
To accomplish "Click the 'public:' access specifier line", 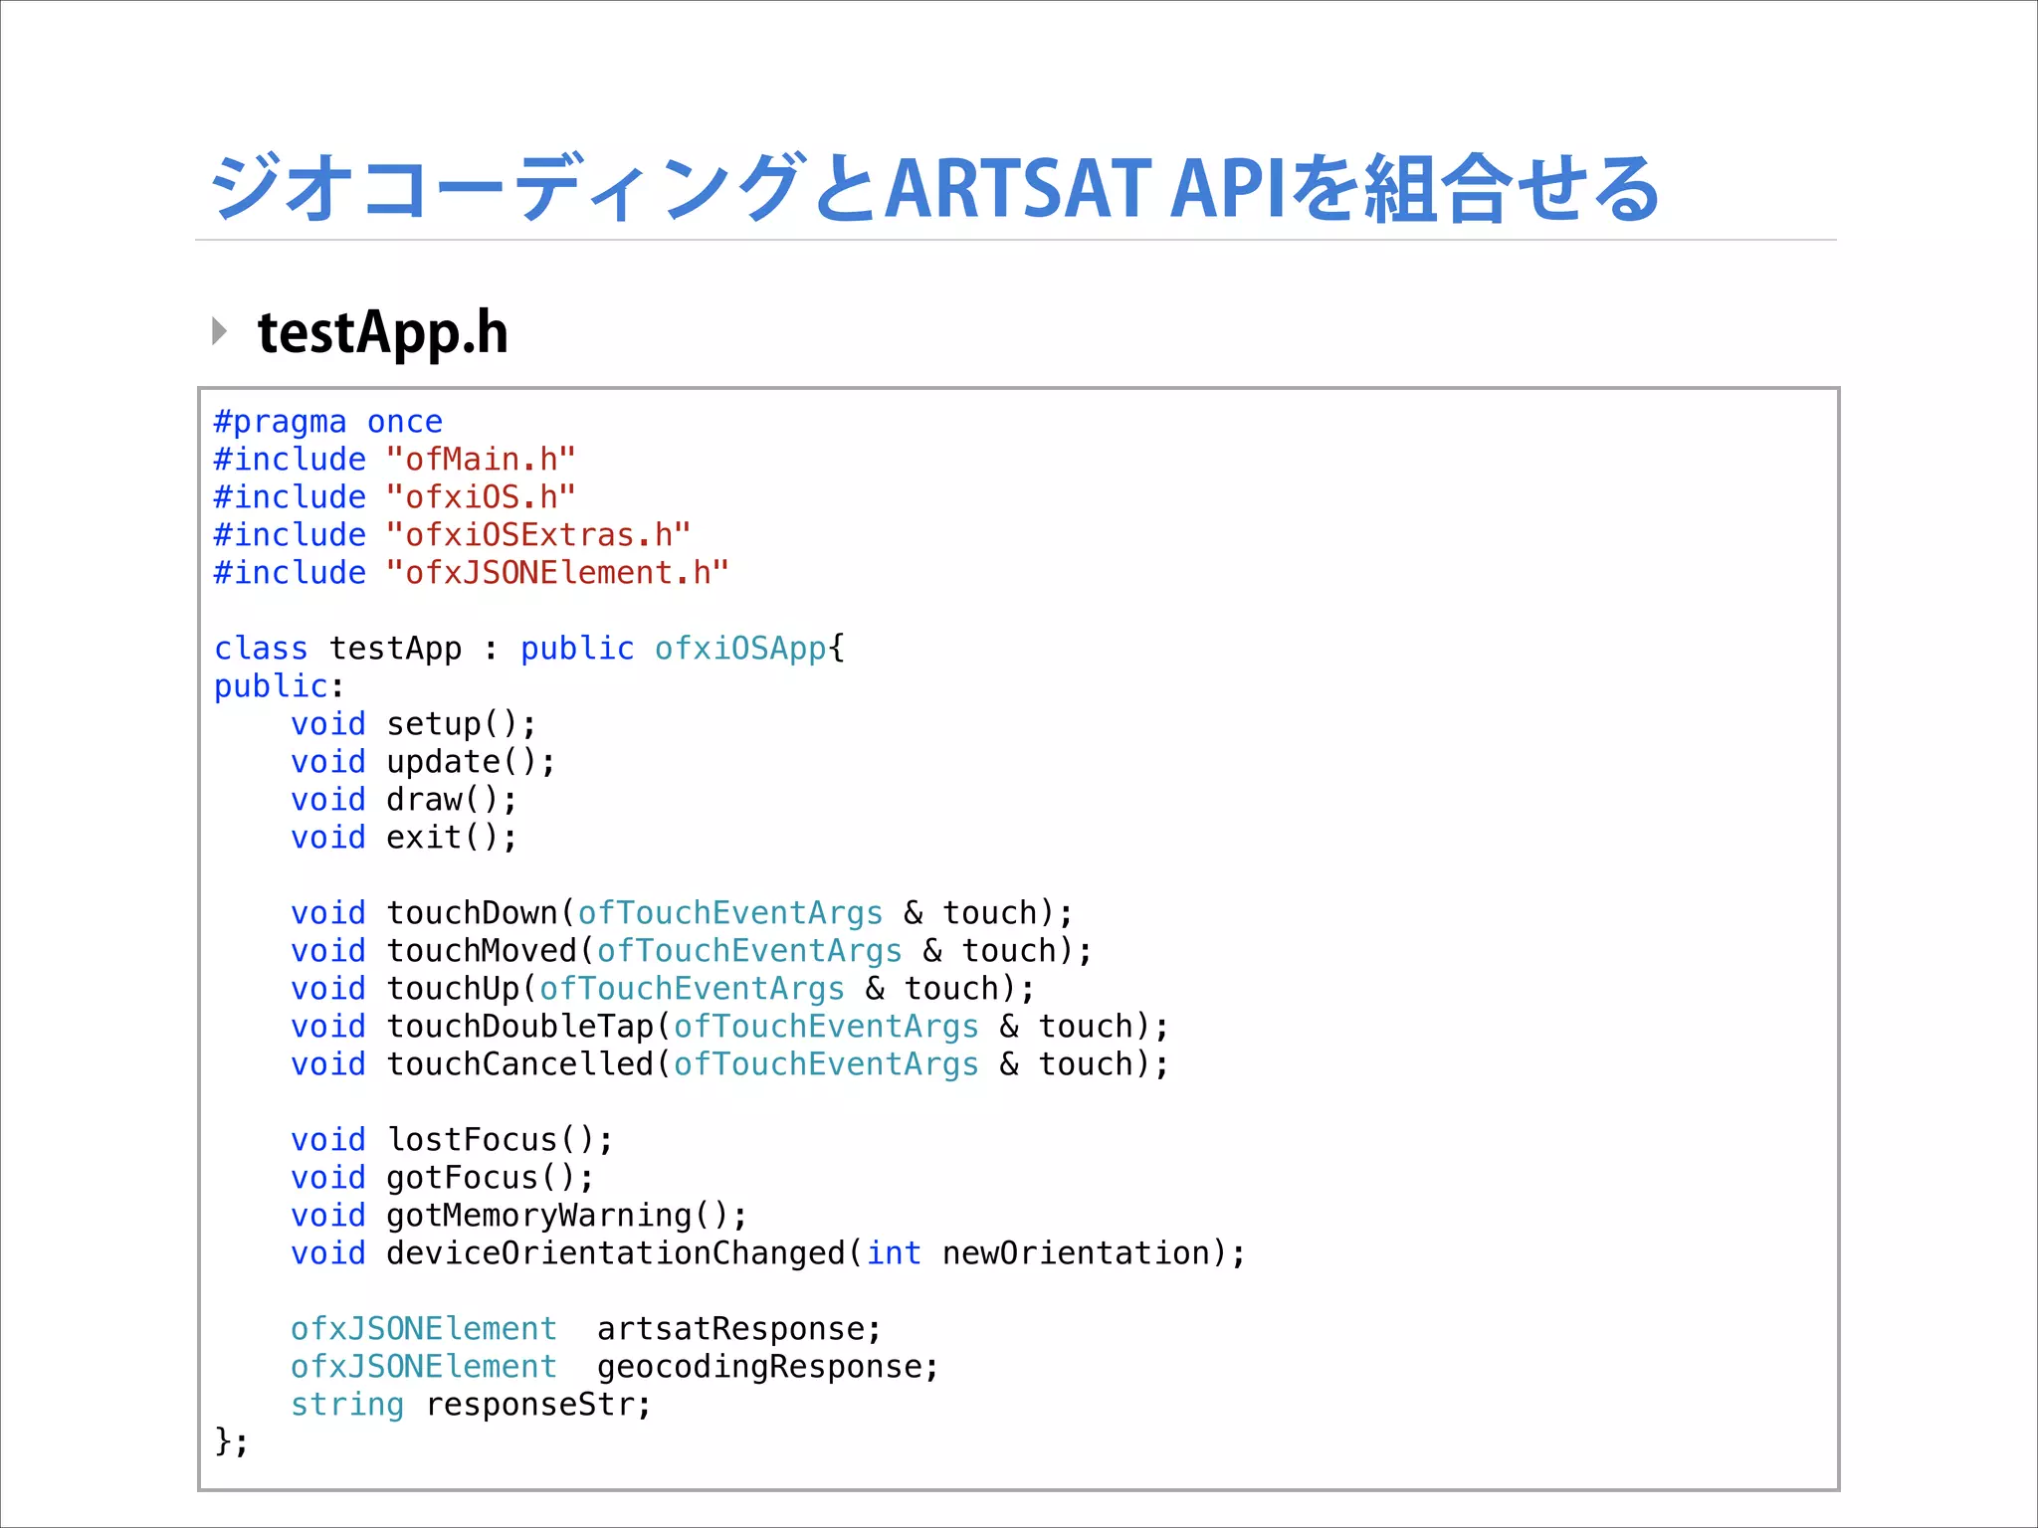I will click(279, 686).
